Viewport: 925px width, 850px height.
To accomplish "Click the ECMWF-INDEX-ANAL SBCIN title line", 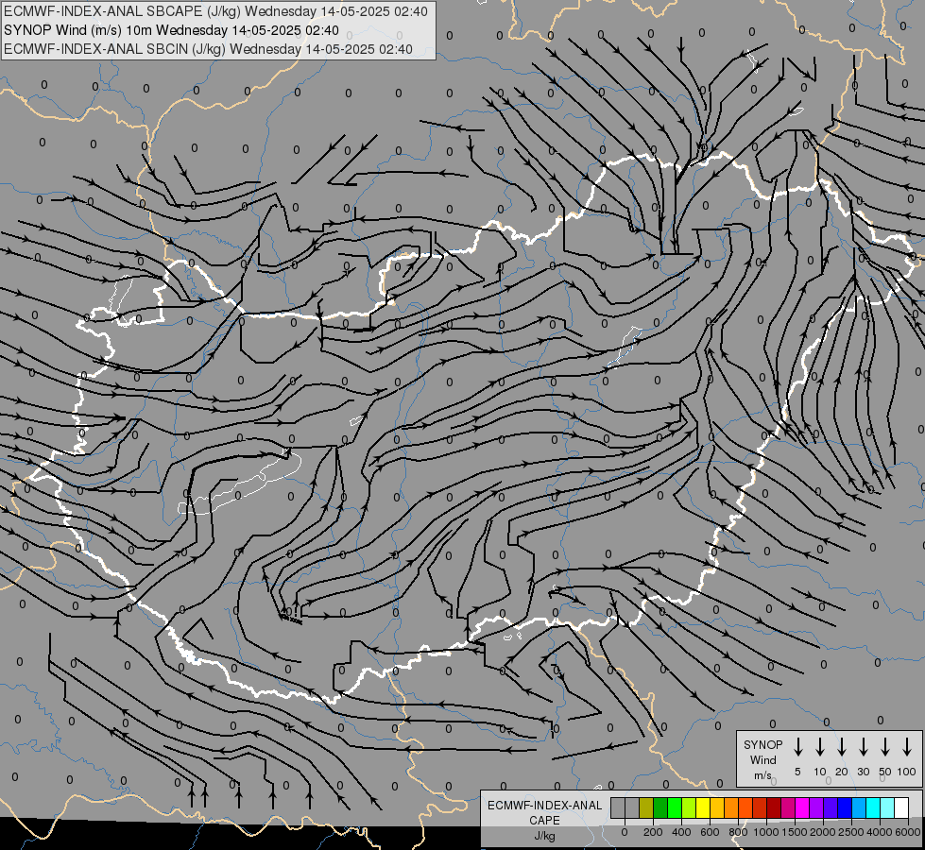I will pyautogui.click(x=208, y=49).
